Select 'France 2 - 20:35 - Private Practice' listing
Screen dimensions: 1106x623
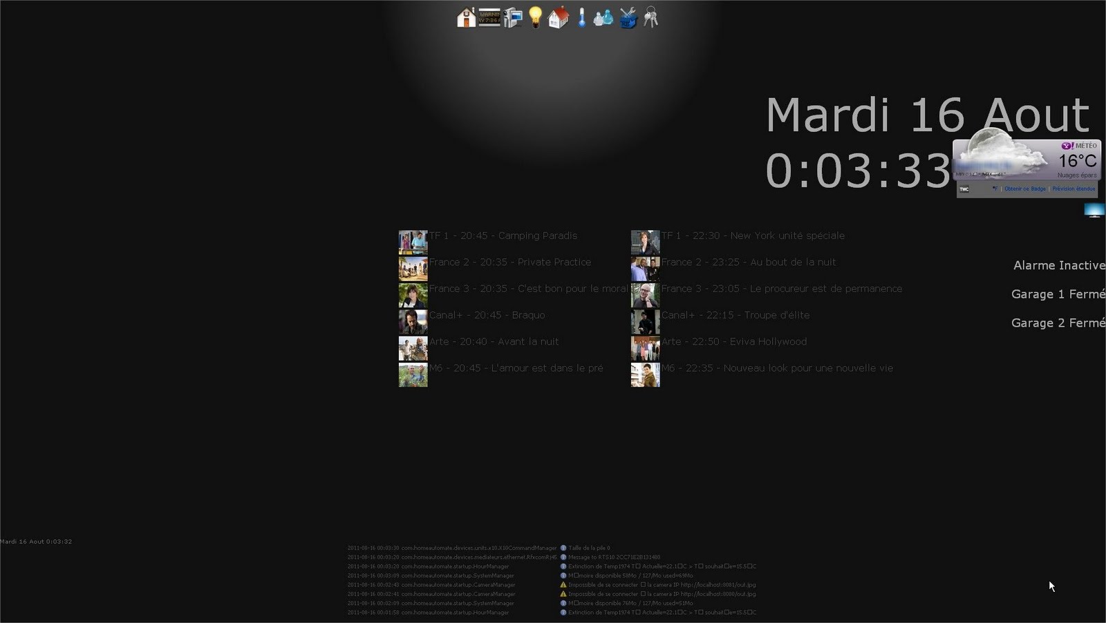pos(510,262)
